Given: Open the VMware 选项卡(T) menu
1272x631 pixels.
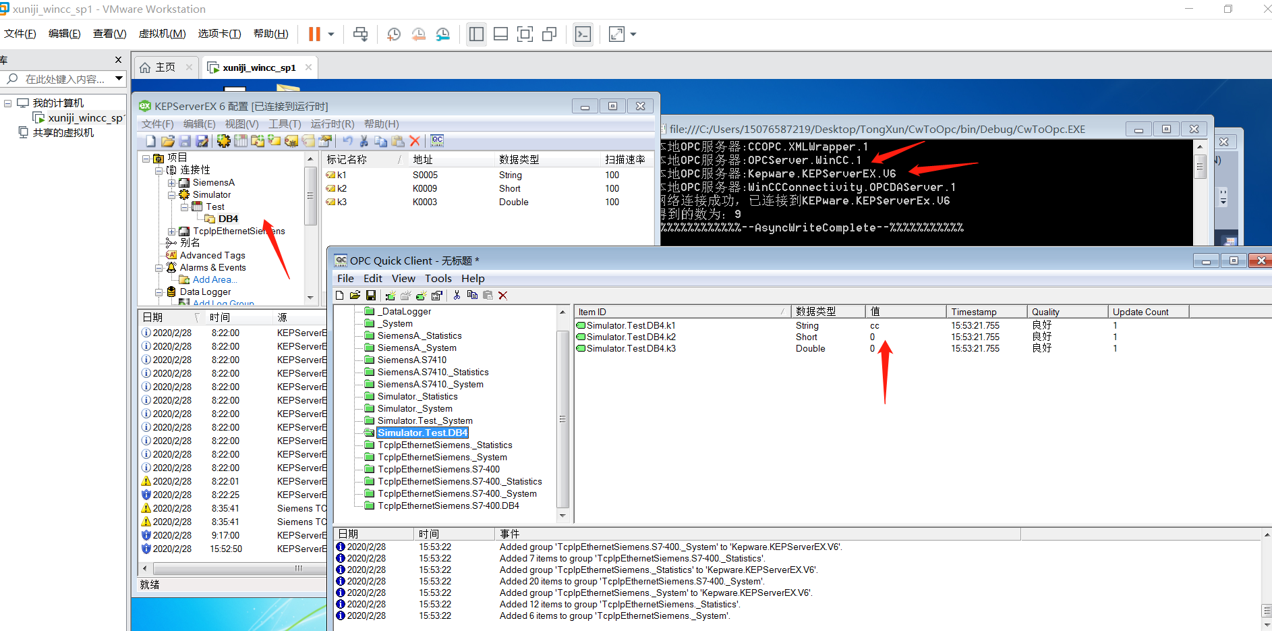Looking at the screenshot, I should [219, 34].
